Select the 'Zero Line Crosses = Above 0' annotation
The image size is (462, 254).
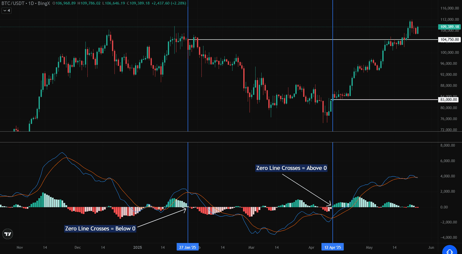291,168
